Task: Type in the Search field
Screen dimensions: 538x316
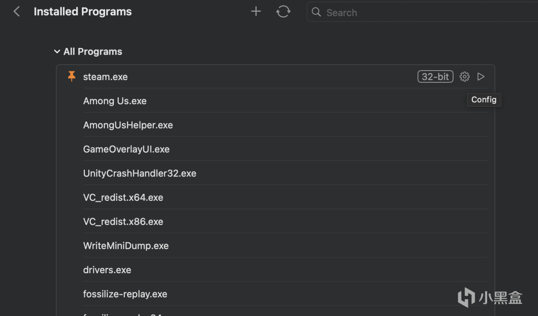Action: point(420,13)
